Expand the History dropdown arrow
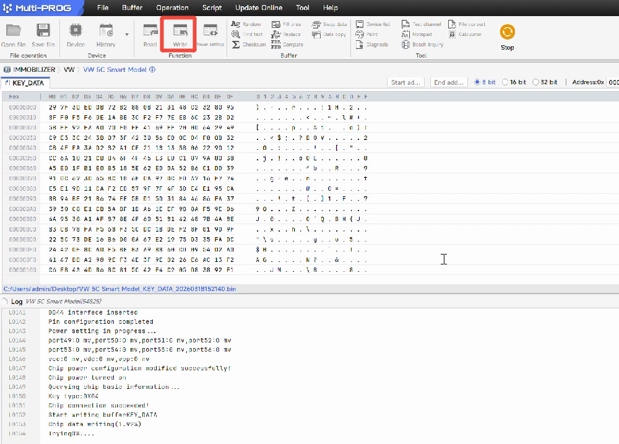This screenshot has width=619, height=444. pyautogui.click(x=127, y=35)
